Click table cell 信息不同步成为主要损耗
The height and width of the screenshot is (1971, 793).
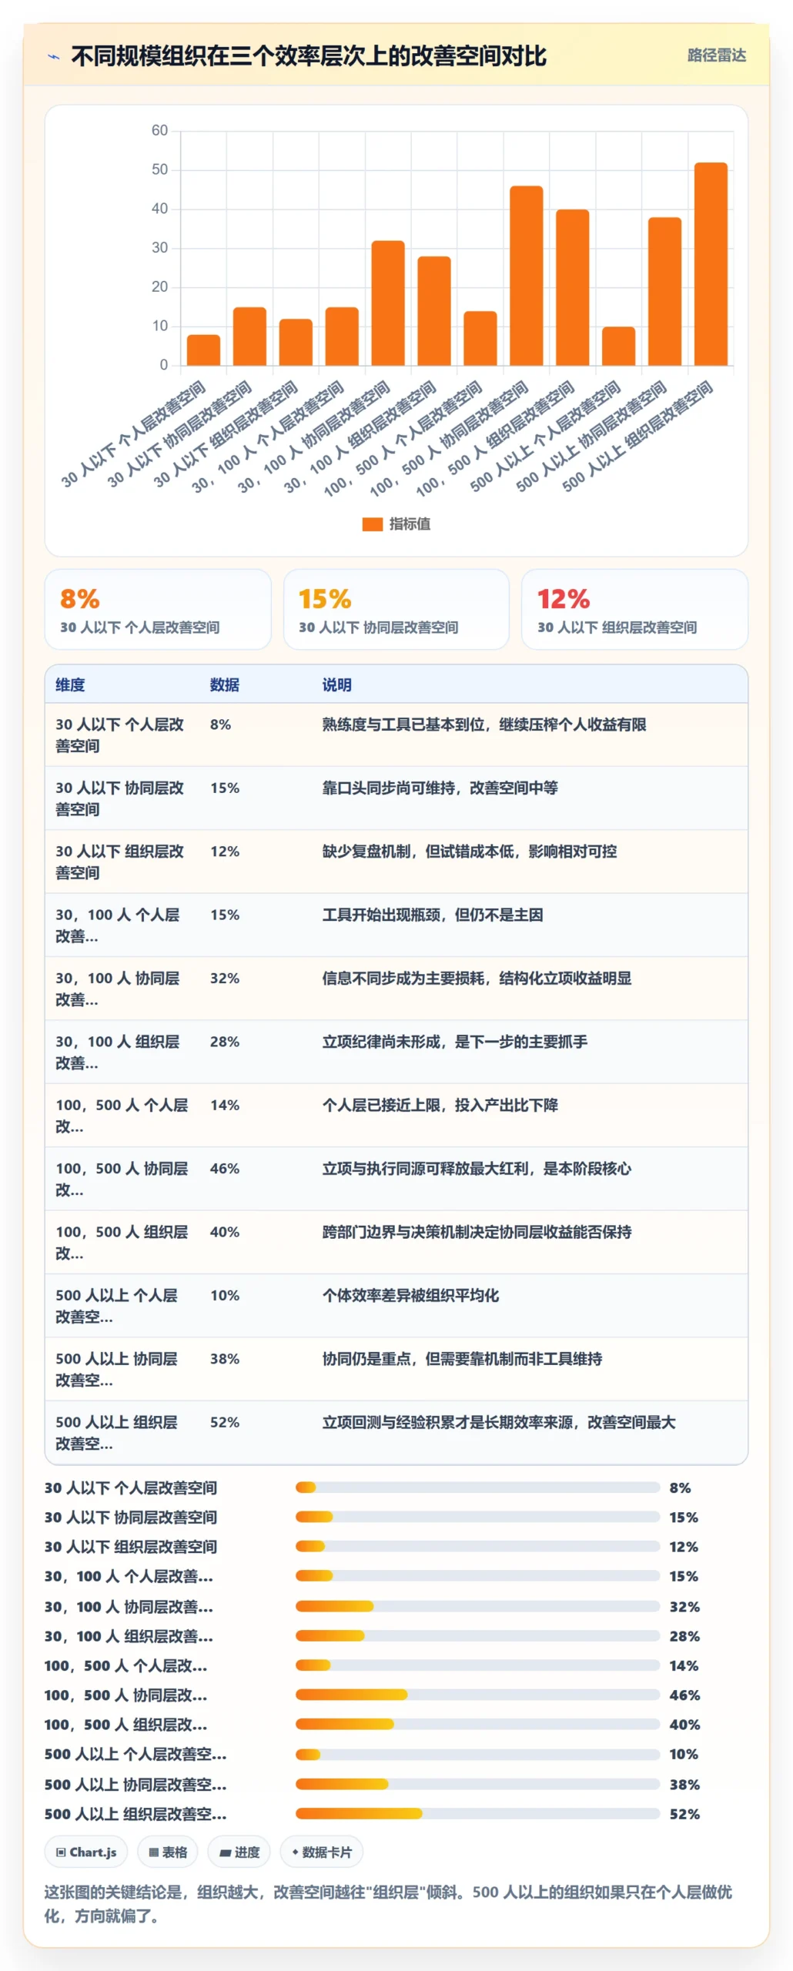(477, 978)
